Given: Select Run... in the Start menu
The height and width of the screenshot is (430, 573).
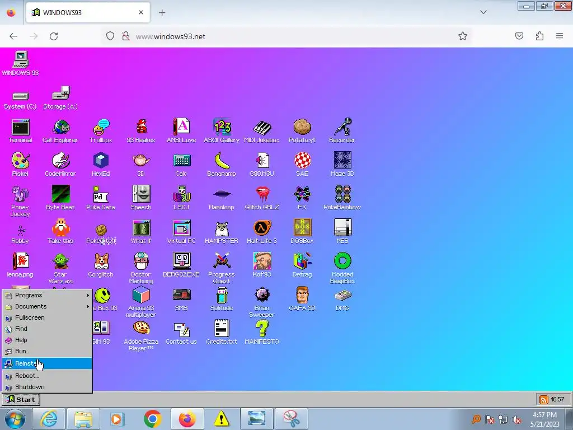Looking at the screenshot, I should (x=47, y=351).
